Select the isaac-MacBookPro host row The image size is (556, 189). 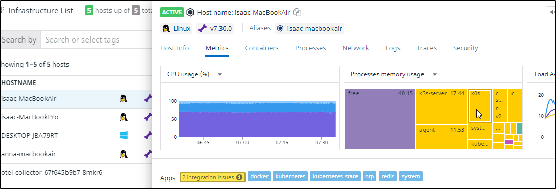click(x=76, y=117)
